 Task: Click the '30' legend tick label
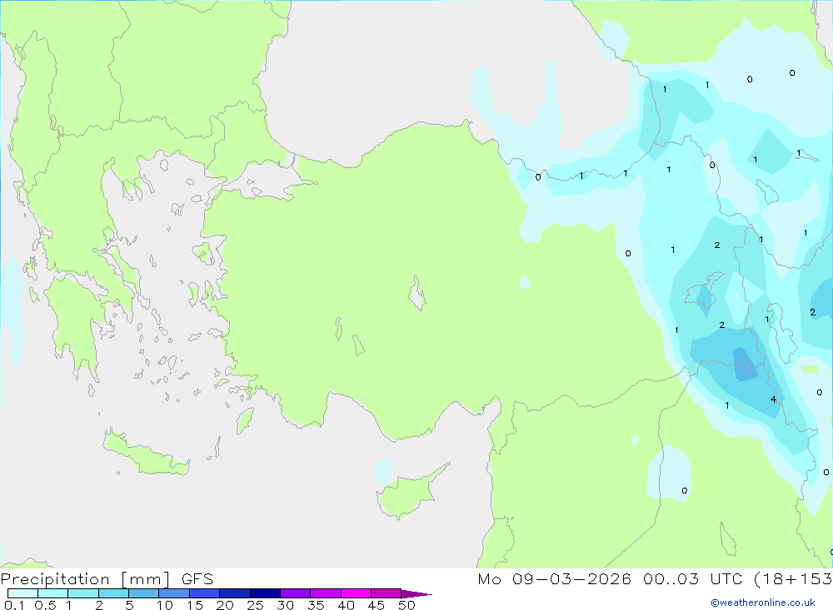(x=285, y=605)
